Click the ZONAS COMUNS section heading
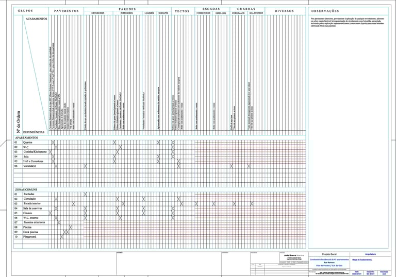This screenshot has height=277, width=396. pyautogui.click(x=26, y=189)
